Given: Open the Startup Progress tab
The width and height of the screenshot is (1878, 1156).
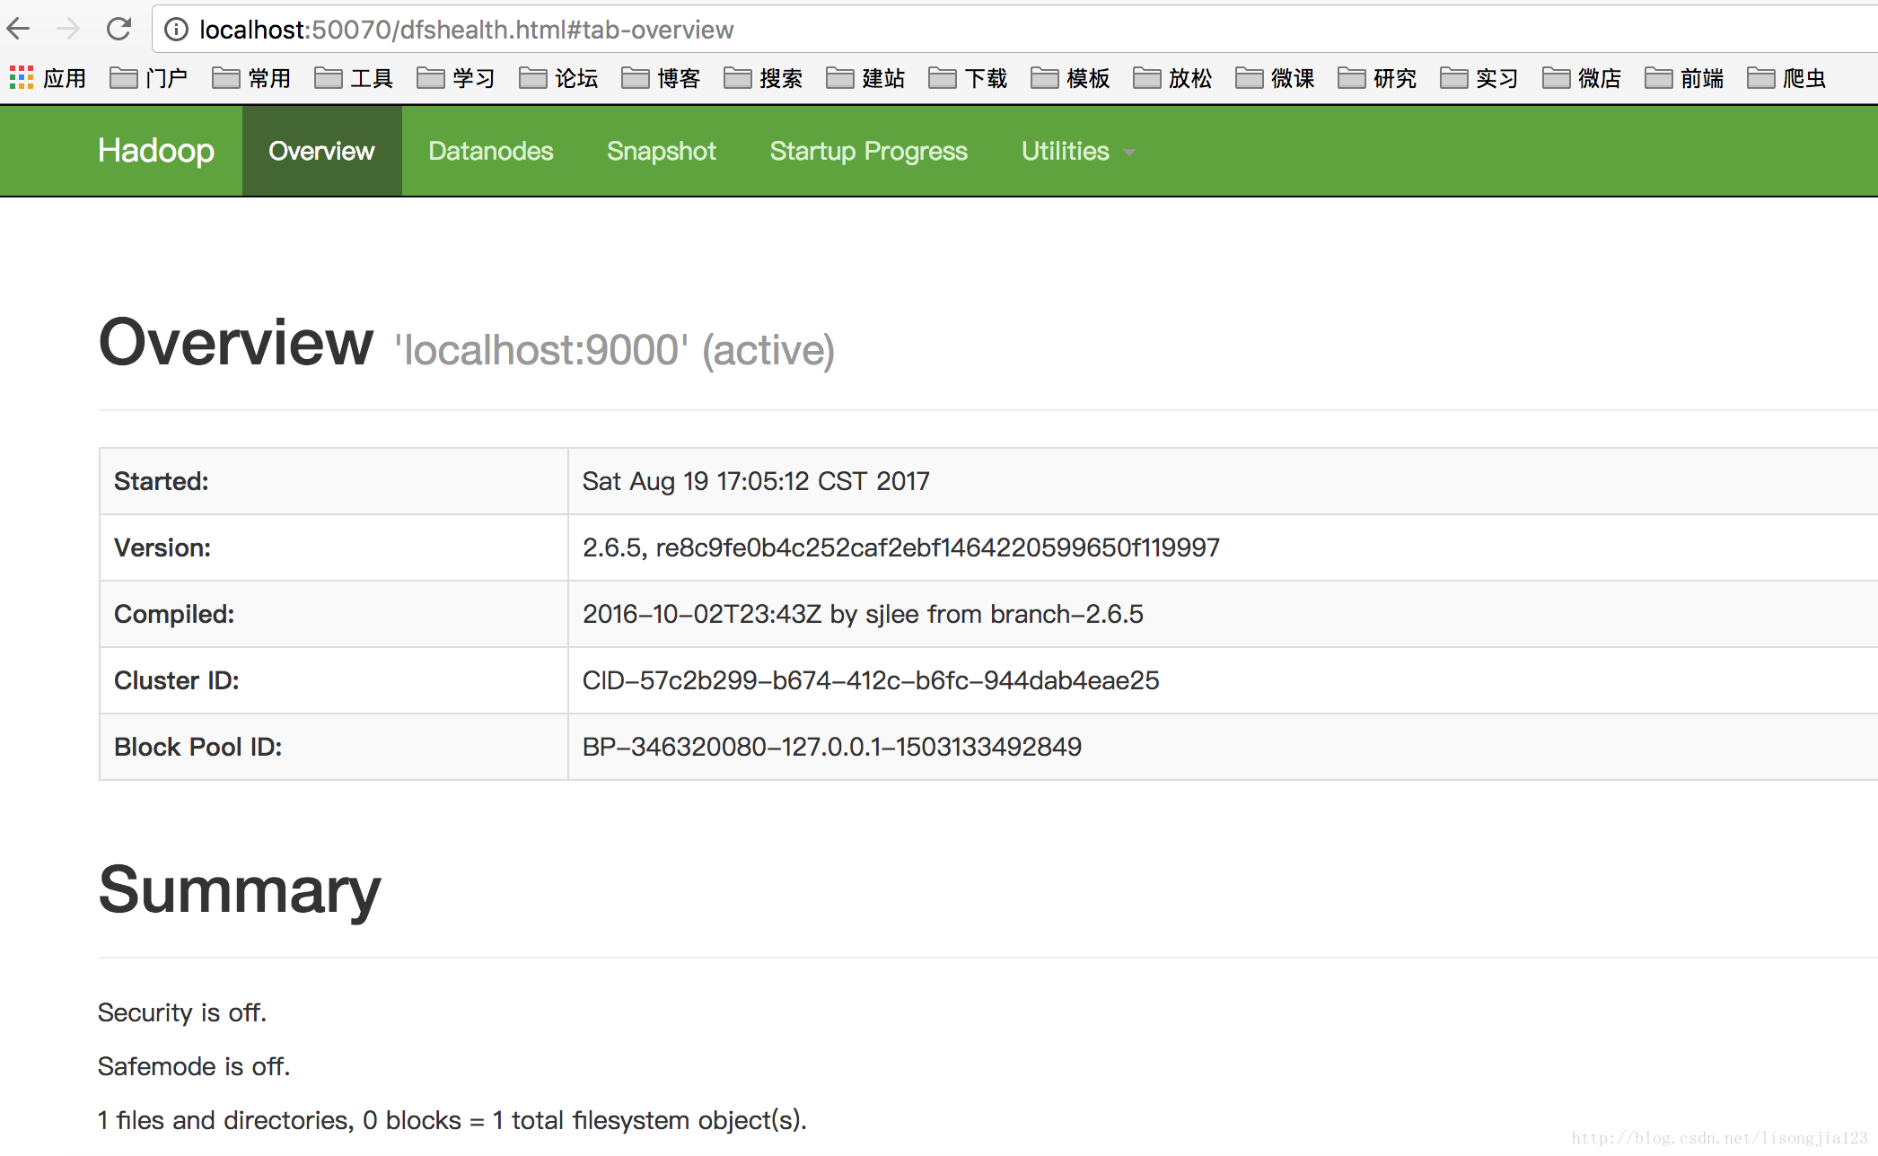Looking at the screenshot, I should coord(868,151).
